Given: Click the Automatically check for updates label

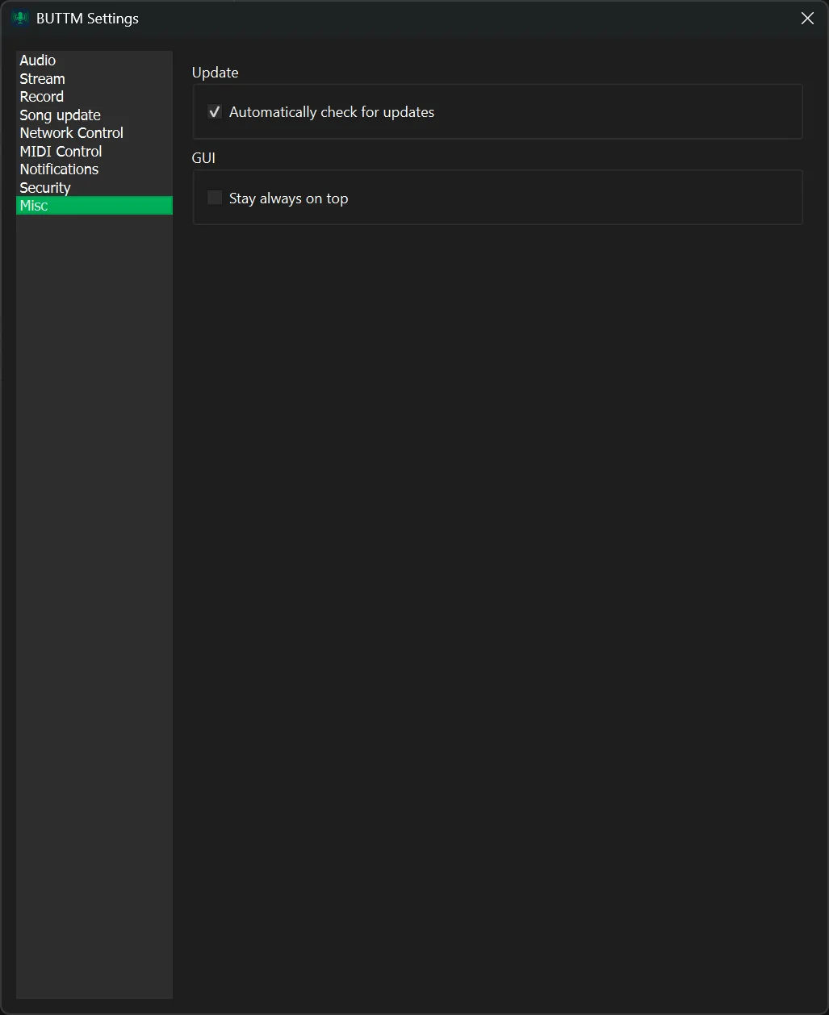Looking at the screenshot, I should [x=332, y=111].
